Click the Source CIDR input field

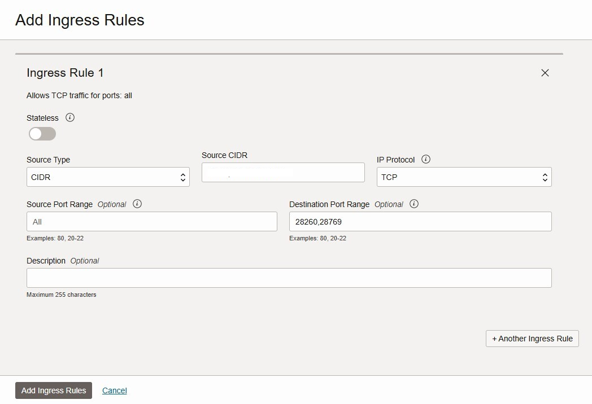click(x=328, y=173)
